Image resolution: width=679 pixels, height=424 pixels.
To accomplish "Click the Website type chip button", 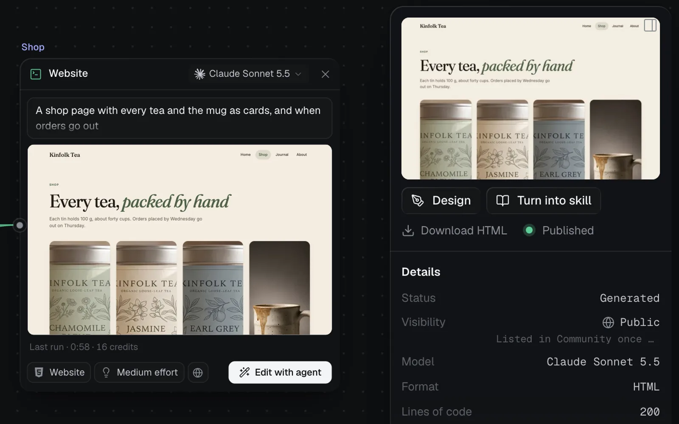I will [59, 372].
